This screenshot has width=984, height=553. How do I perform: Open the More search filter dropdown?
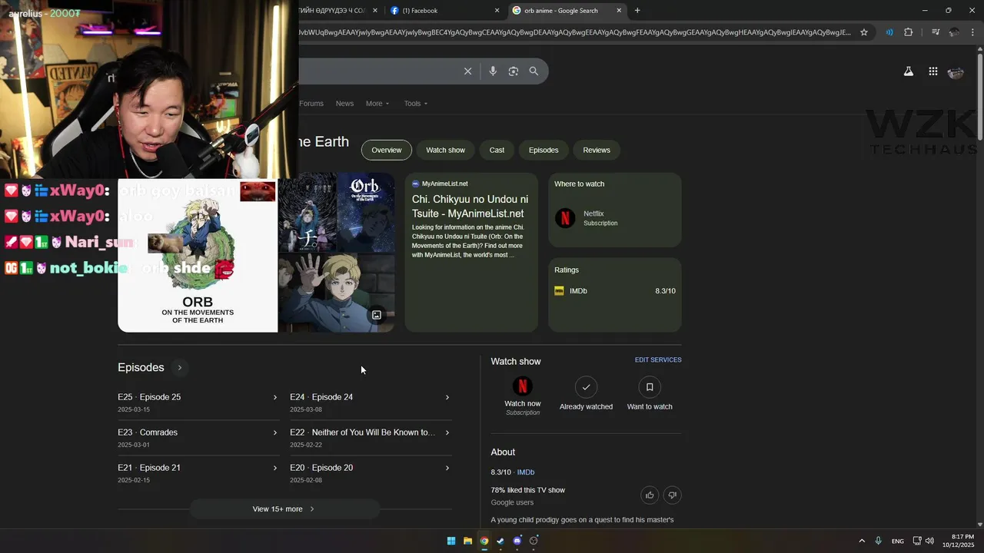pyautogui.click(x=377, y=104)
